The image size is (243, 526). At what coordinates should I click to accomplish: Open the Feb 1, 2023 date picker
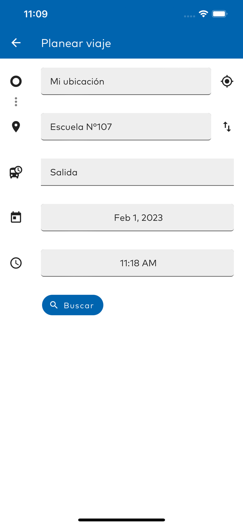137,217
